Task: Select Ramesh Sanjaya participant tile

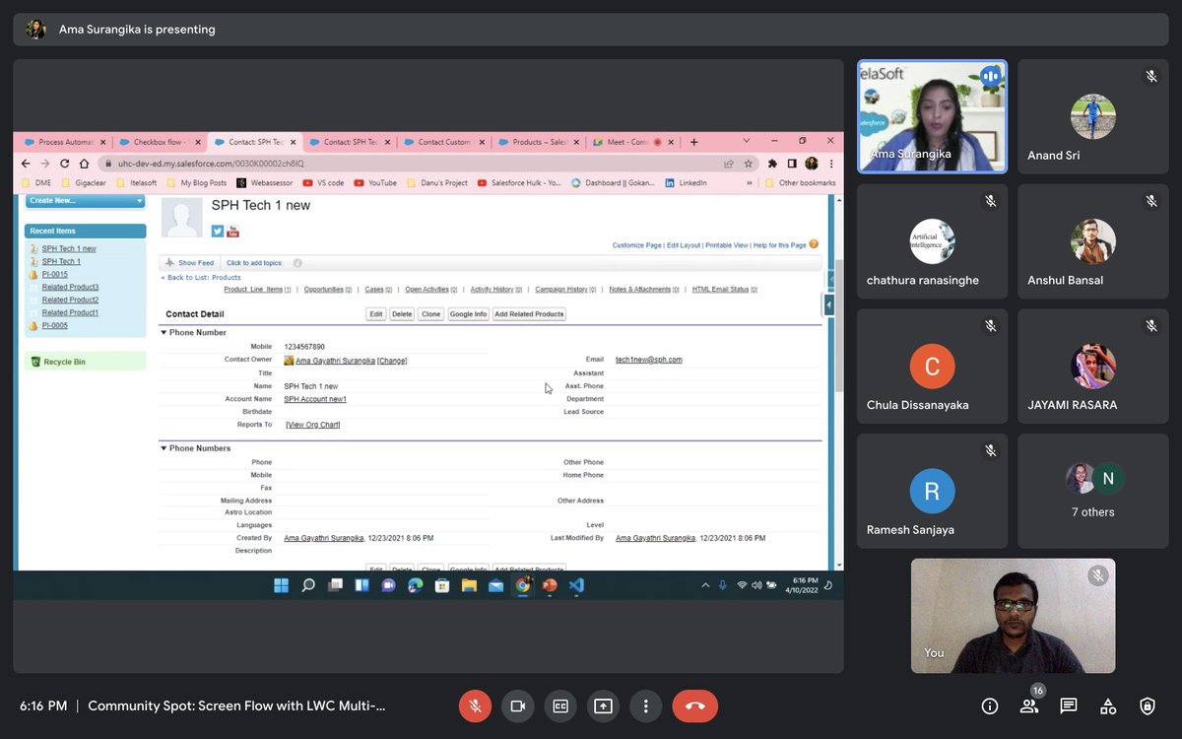Action: tap(932, 491)
